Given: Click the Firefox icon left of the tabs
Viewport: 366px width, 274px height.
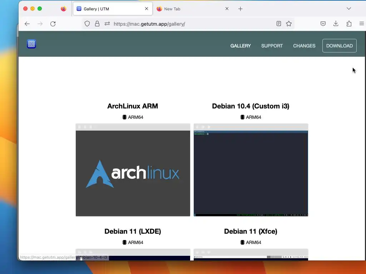Looking at the screenshot, I should (64, 9).
